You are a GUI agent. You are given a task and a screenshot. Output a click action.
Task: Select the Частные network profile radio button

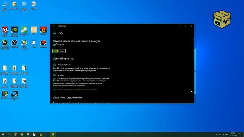[x=55, y=75]
